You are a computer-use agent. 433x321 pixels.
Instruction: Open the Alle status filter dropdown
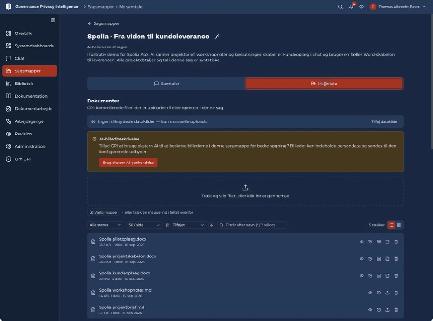[105, 225]
